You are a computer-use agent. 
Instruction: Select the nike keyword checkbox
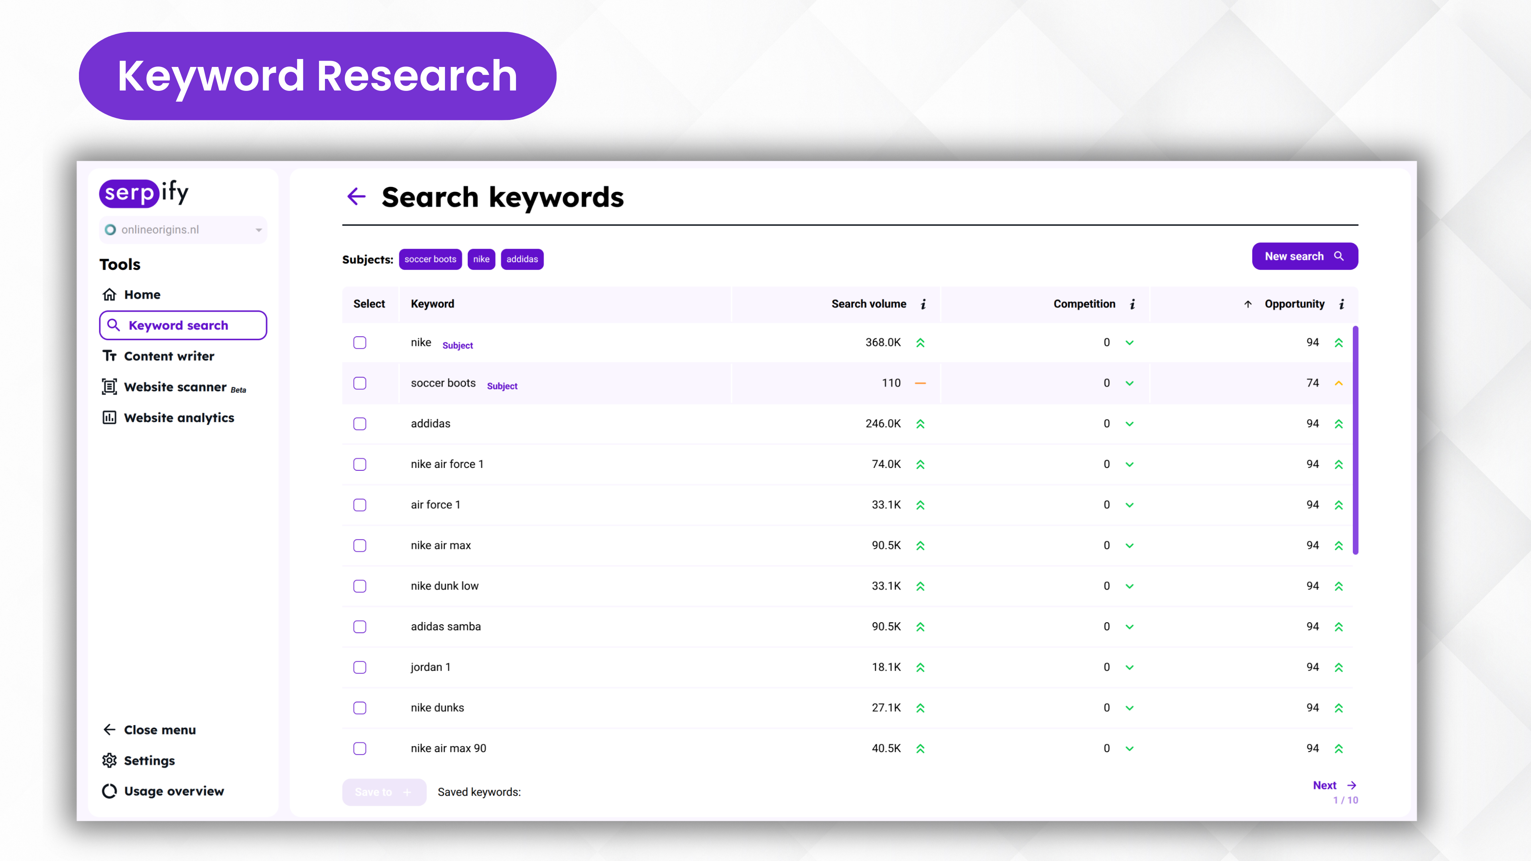[x=360, y=343]
